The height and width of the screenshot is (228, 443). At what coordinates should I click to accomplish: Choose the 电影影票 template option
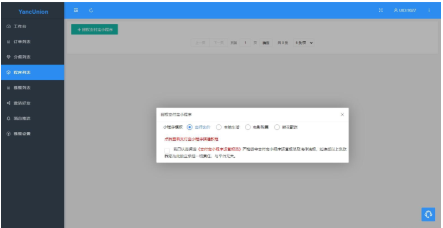coord(248,127)
